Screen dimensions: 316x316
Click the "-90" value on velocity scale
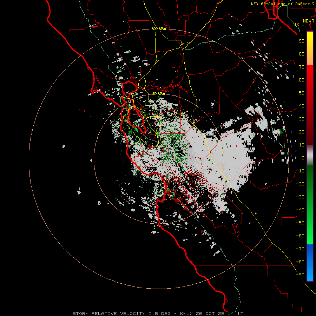pos(300,275)
